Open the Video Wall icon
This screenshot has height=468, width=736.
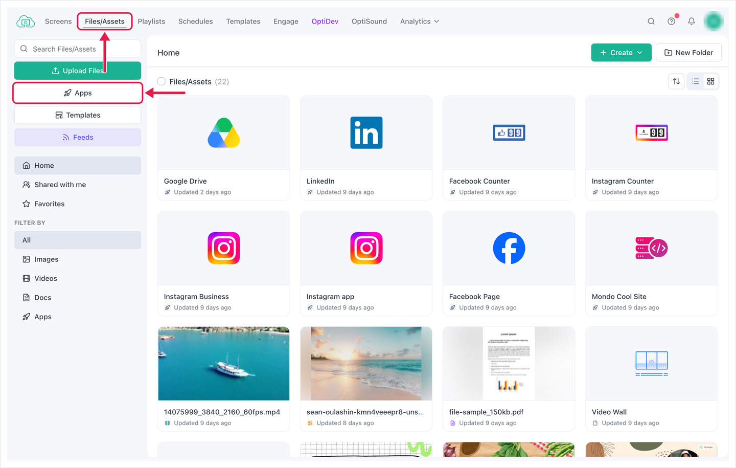click(x=652, y=364)
